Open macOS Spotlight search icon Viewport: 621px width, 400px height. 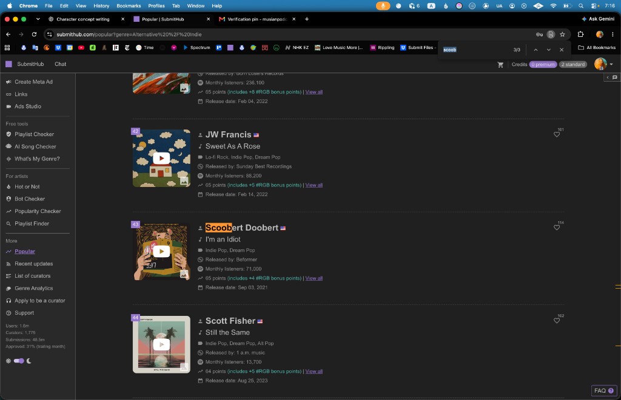click(580, 6)
